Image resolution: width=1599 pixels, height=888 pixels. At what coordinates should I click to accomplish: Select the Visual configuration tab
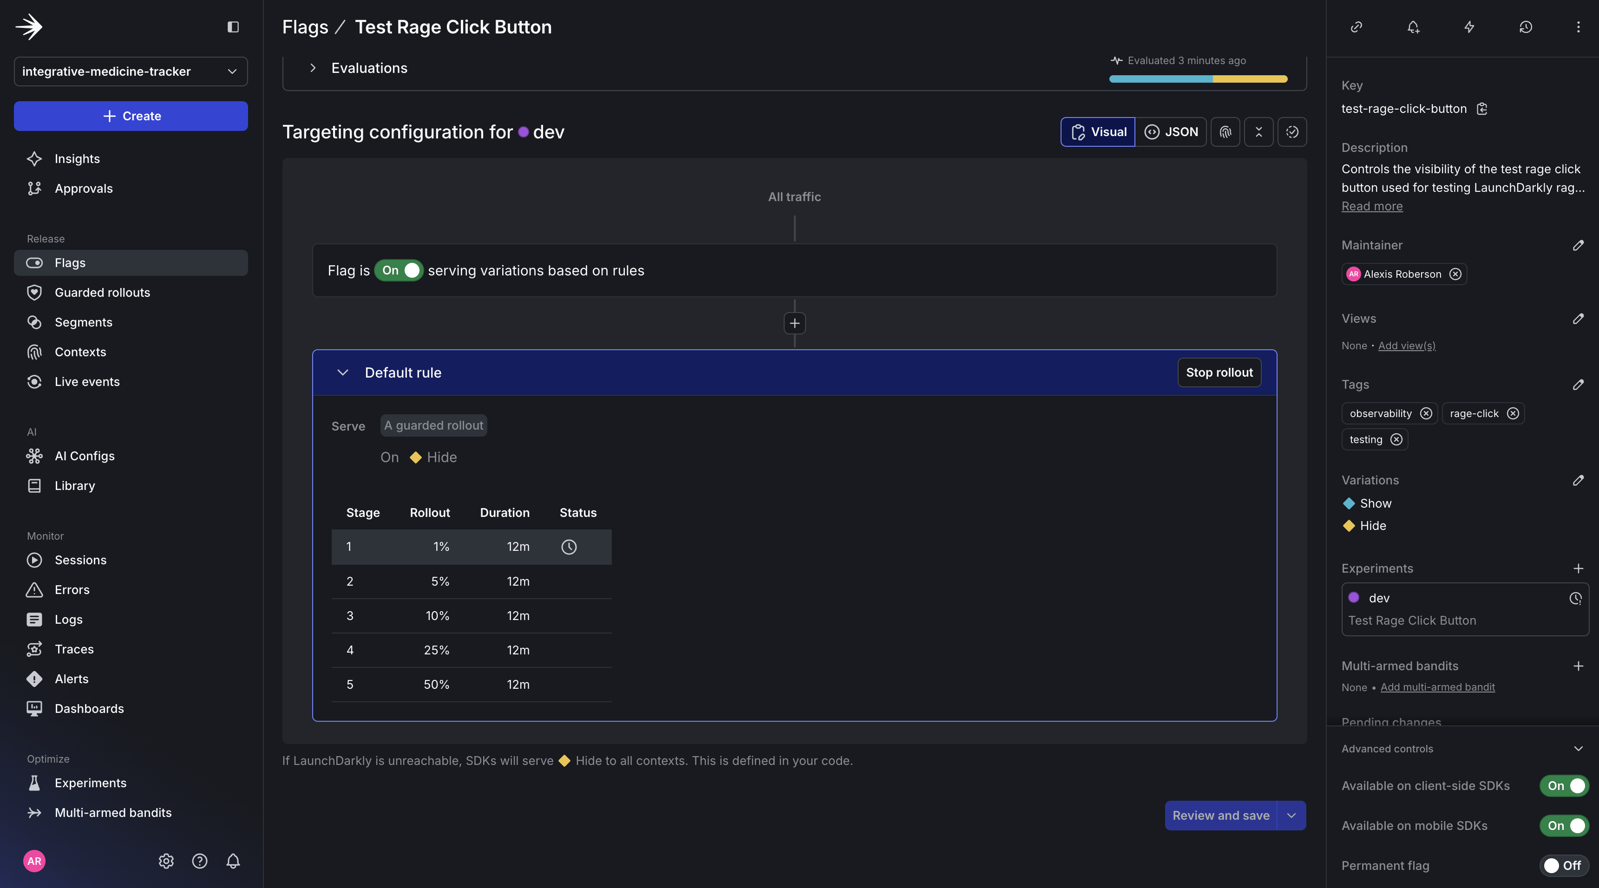tap(1097, 131)
